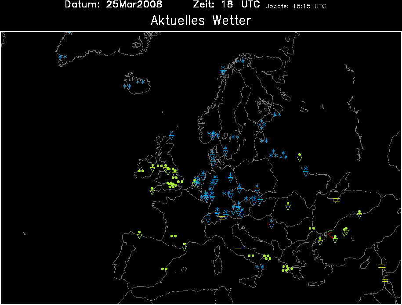Select the snow symbols over southern Greenland
402x305 pixels.
tap(62, 57)
